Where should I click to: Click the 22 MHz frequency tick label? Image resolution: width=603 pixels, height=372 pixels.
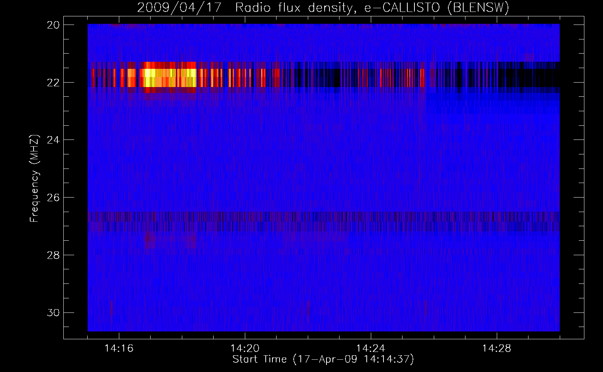click(53, 82)
